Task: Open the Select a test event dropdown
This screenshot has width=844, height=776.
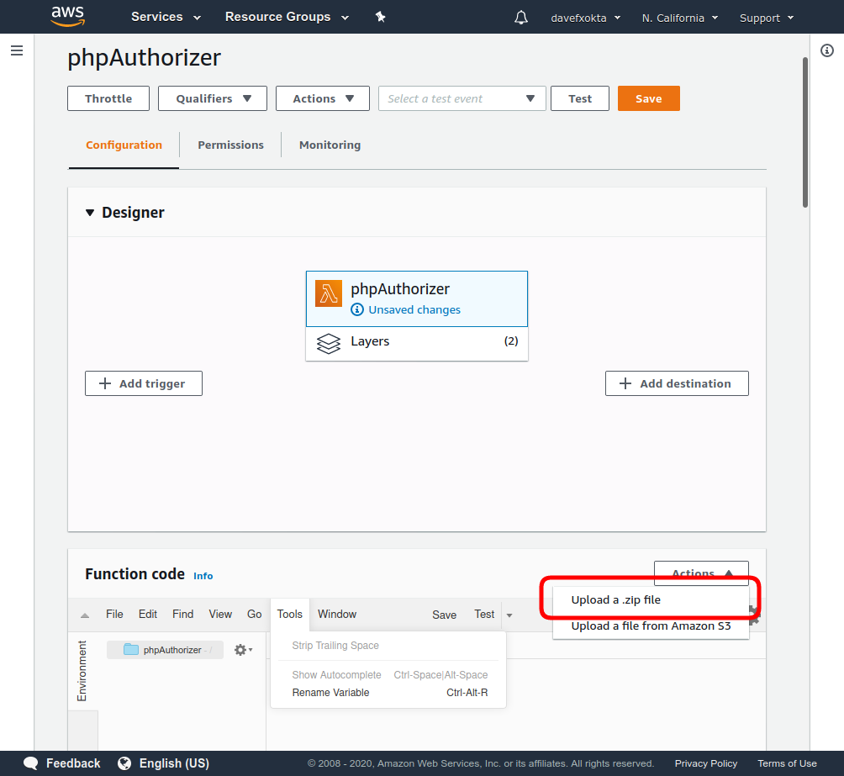Action: tap(462, 98)
